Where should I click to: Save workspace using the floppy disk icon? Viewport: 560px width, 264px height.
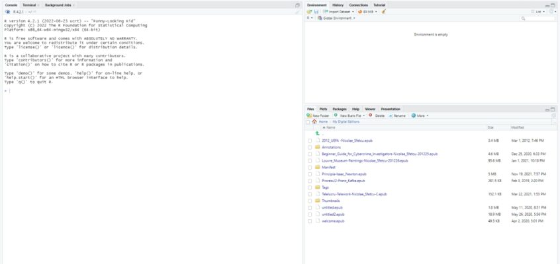(x=316, y=12)
